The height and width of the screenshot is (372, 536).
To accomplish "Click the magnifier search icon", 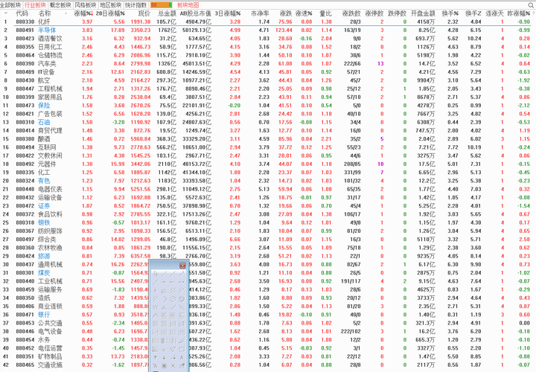I will [532, 4].
